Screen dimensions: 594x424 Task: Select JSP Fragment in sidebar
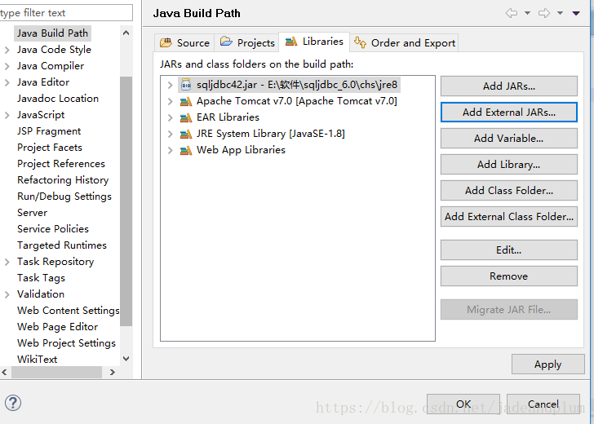49,131
